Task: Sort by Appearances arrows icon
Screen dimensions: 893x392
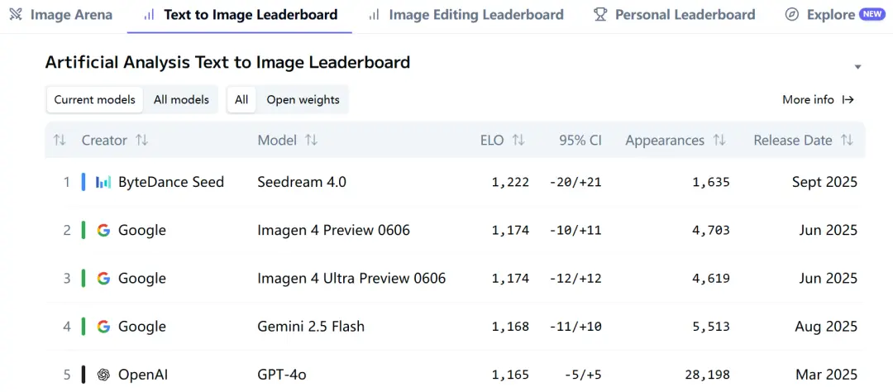Action: (x=719, y=141)
